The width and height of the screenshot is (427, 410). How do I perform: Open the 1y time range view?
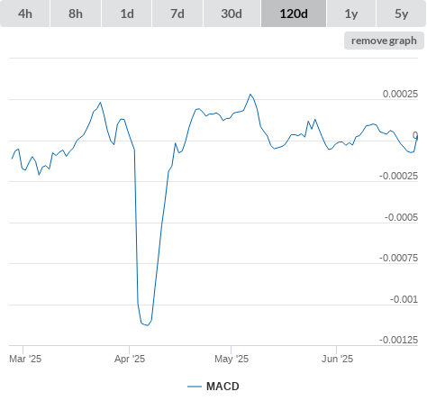coord(351,14)
